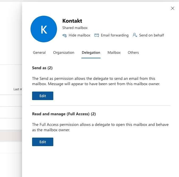Click the Hide mailbox eye icon
Screen dimensions: 179x177
(x=64, y=35)
